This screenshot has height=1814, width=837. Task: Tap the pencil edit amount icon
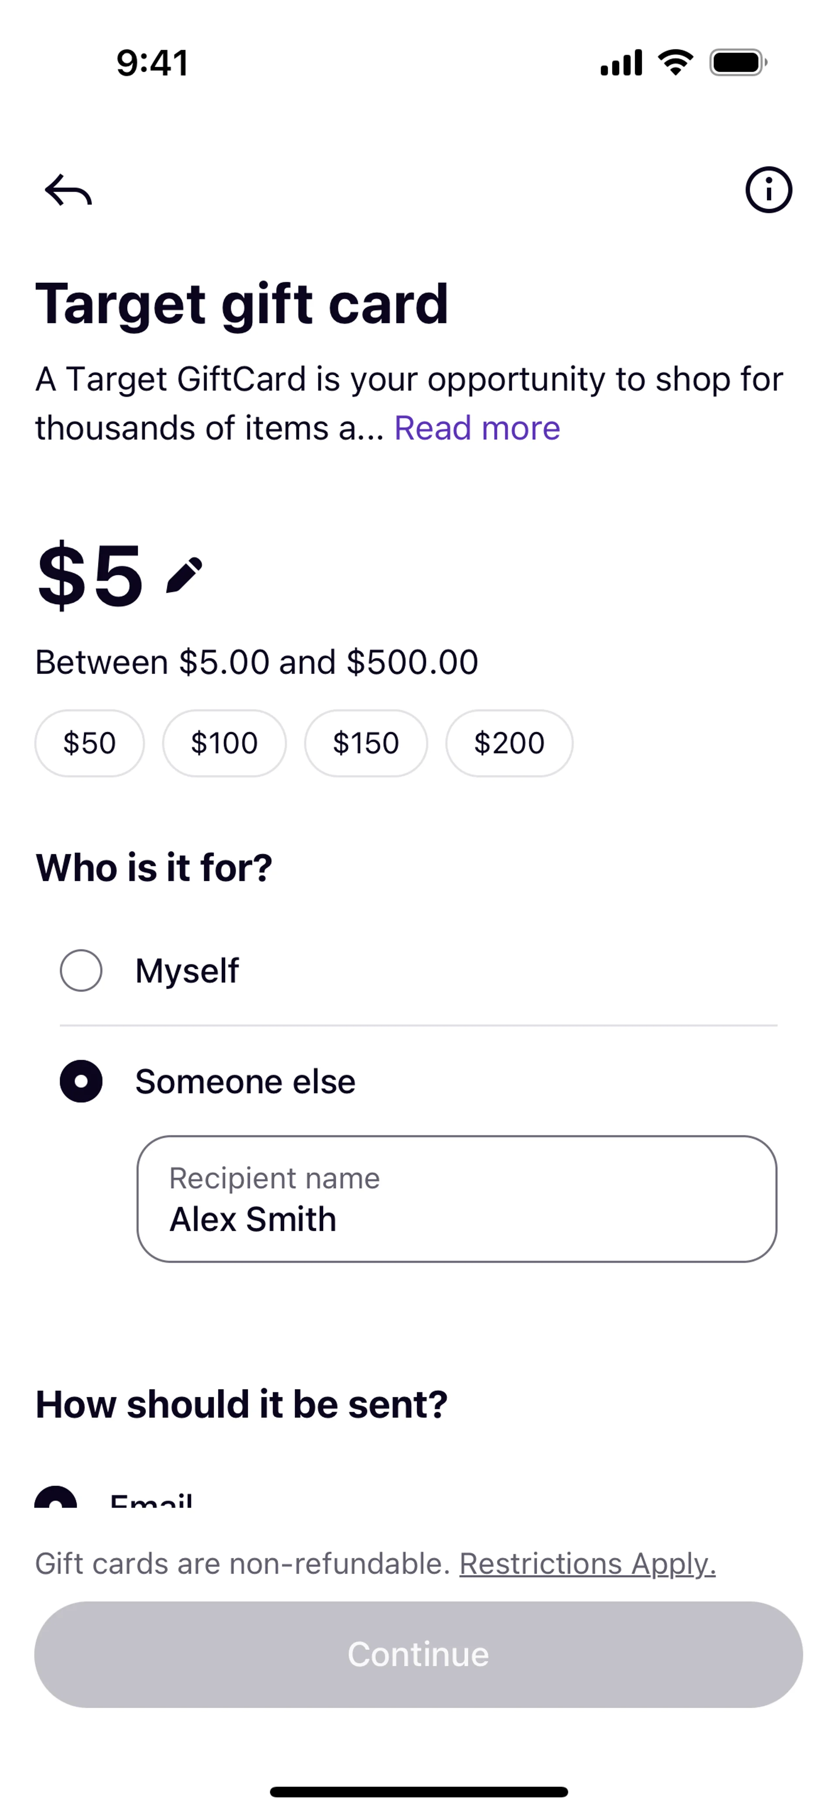click(x=184, y=575)
